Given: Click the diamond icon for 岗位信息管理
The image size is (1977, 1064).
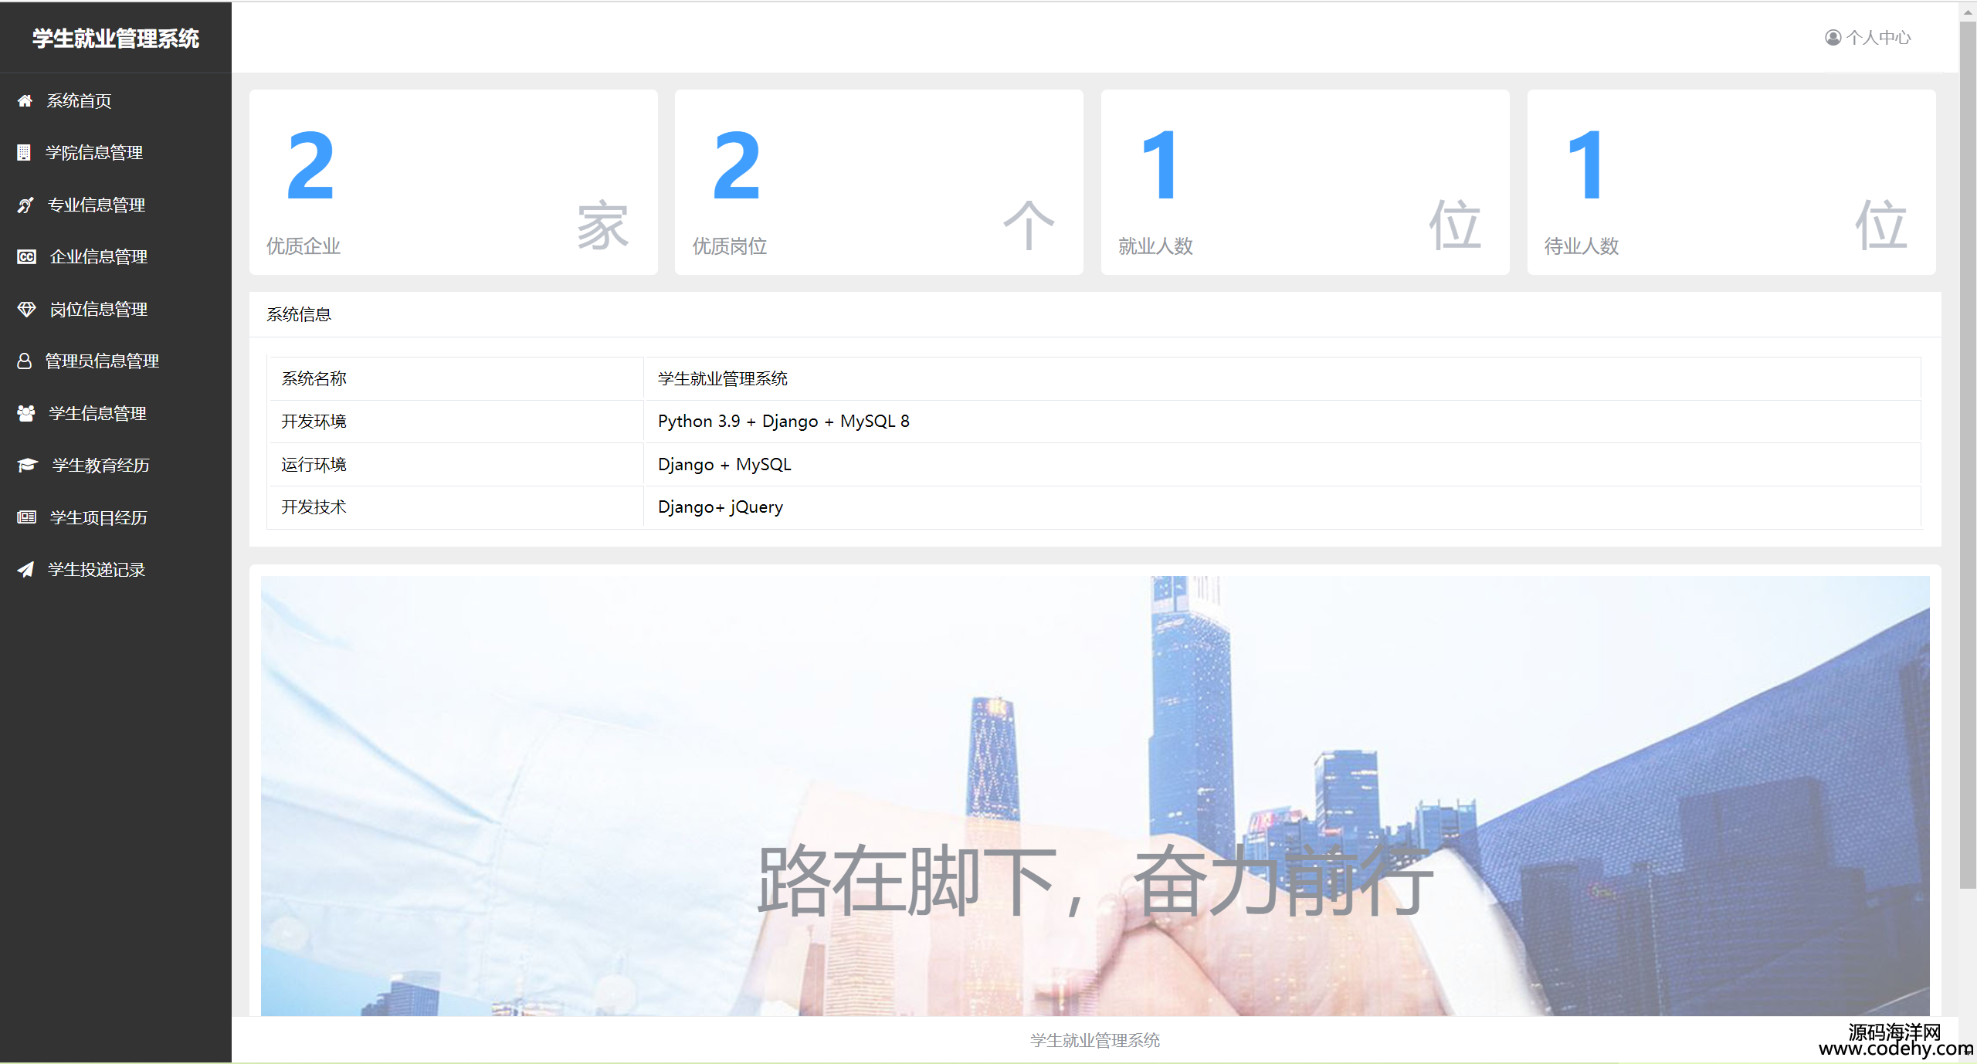Looking at the screenshot, I should pyautogui.click(x=26, y=309).
